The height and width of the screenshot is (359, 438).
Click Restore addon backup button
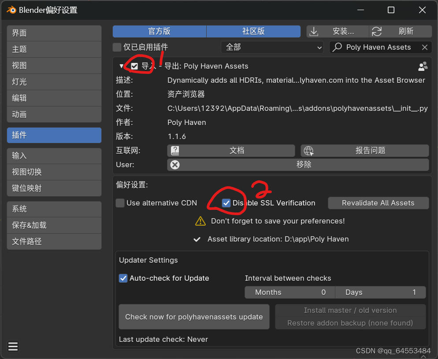(350, 323)
